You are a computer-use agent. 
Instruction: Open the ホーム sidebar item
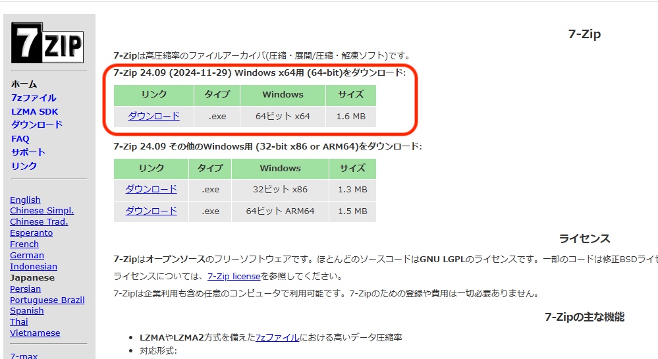(x=24, y=84)
